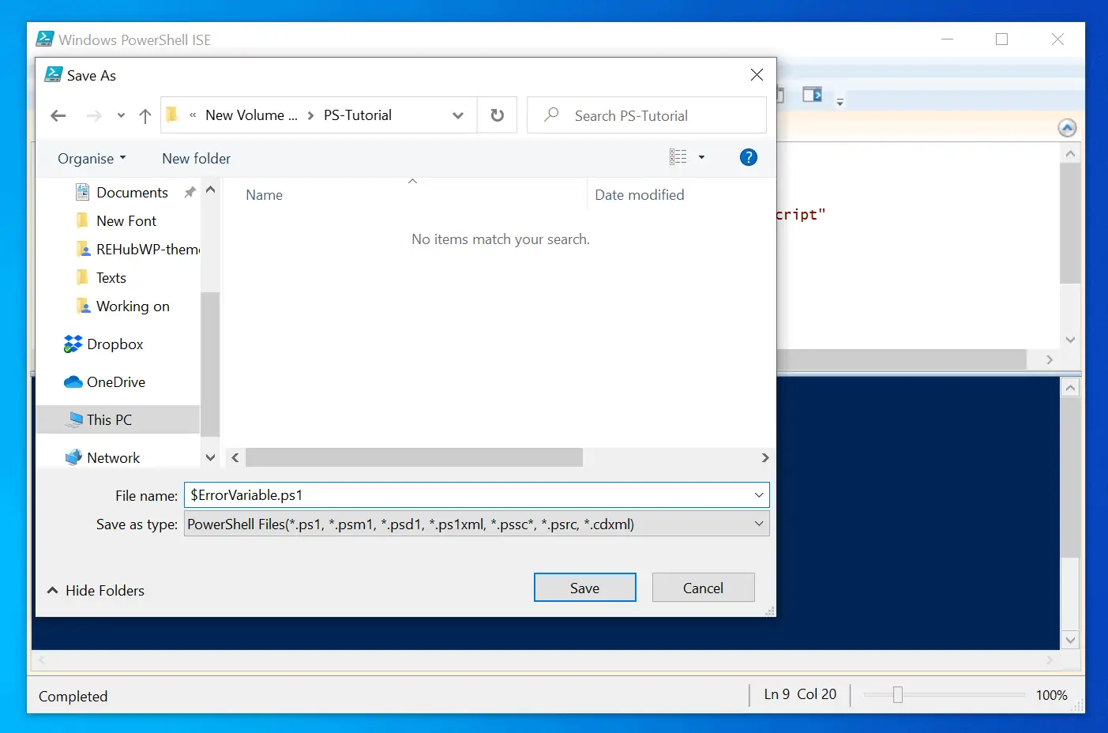Expand File name suggestions dropdown

[759, 495]
